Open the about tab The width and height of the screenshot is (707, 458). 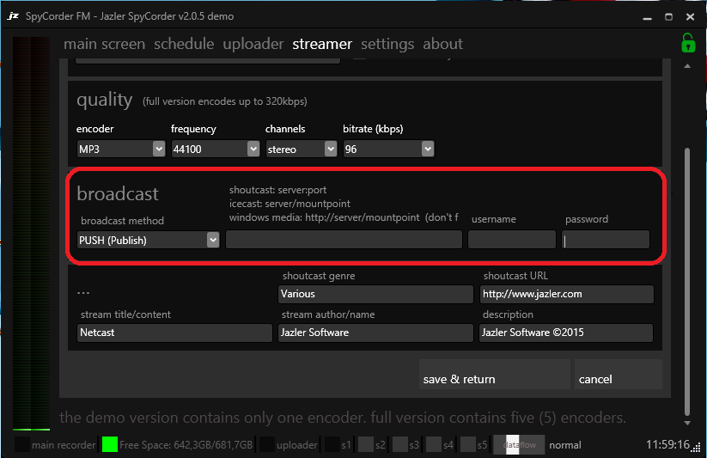point(442,44)
